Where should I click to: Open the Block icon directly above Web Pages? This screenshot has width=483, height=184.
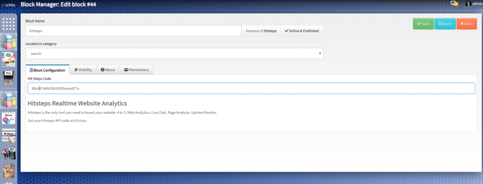(x=9, y=42)
